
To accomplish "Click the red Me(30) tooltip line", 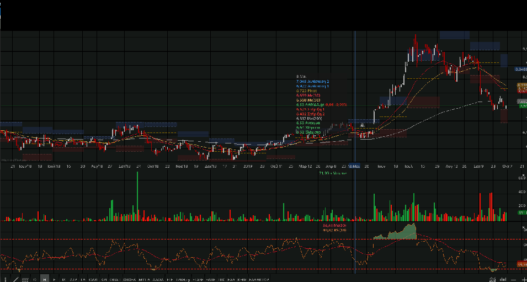I will [308, 95].
